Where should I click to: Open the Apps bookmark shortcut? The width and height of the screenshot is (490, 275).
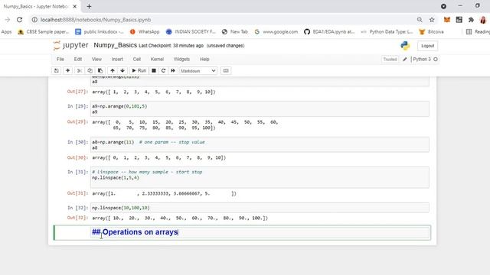point(6,32)
